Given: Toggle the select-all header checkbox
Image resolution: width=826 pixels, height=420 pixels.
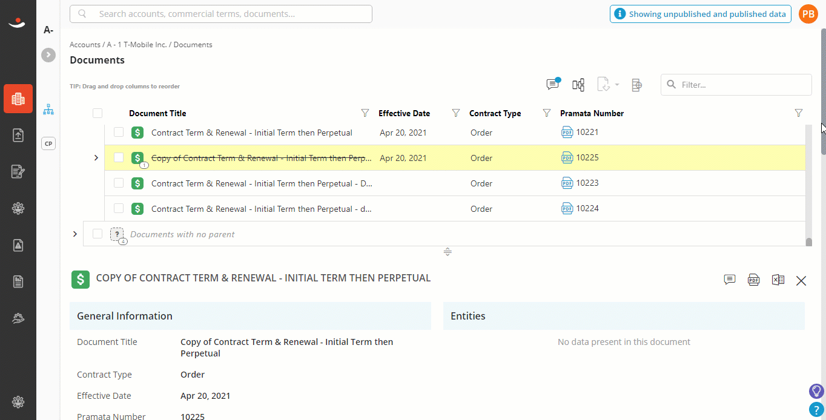Looking at the screenshot, I should pos(97,113).
